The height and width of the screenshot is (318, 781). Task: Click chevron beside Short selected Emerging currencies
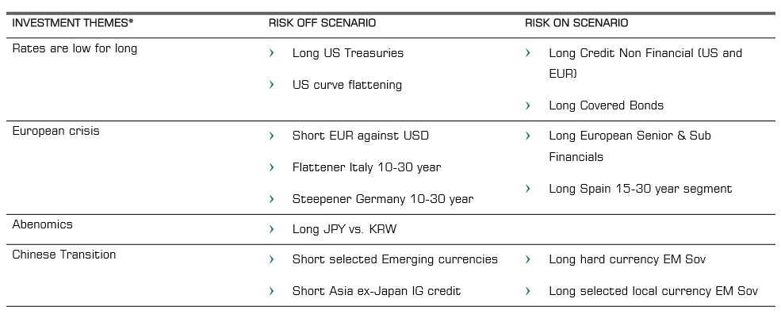pyautogui.click(x=272, y=259)
